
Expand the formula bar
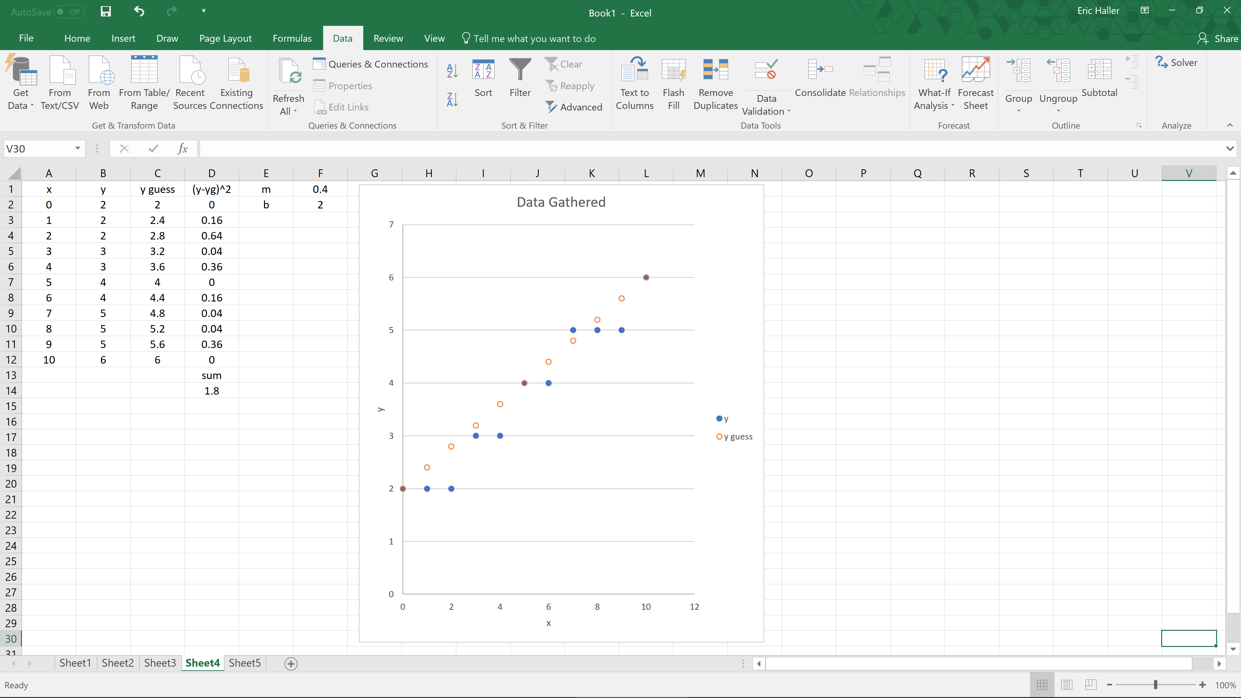1230,149
